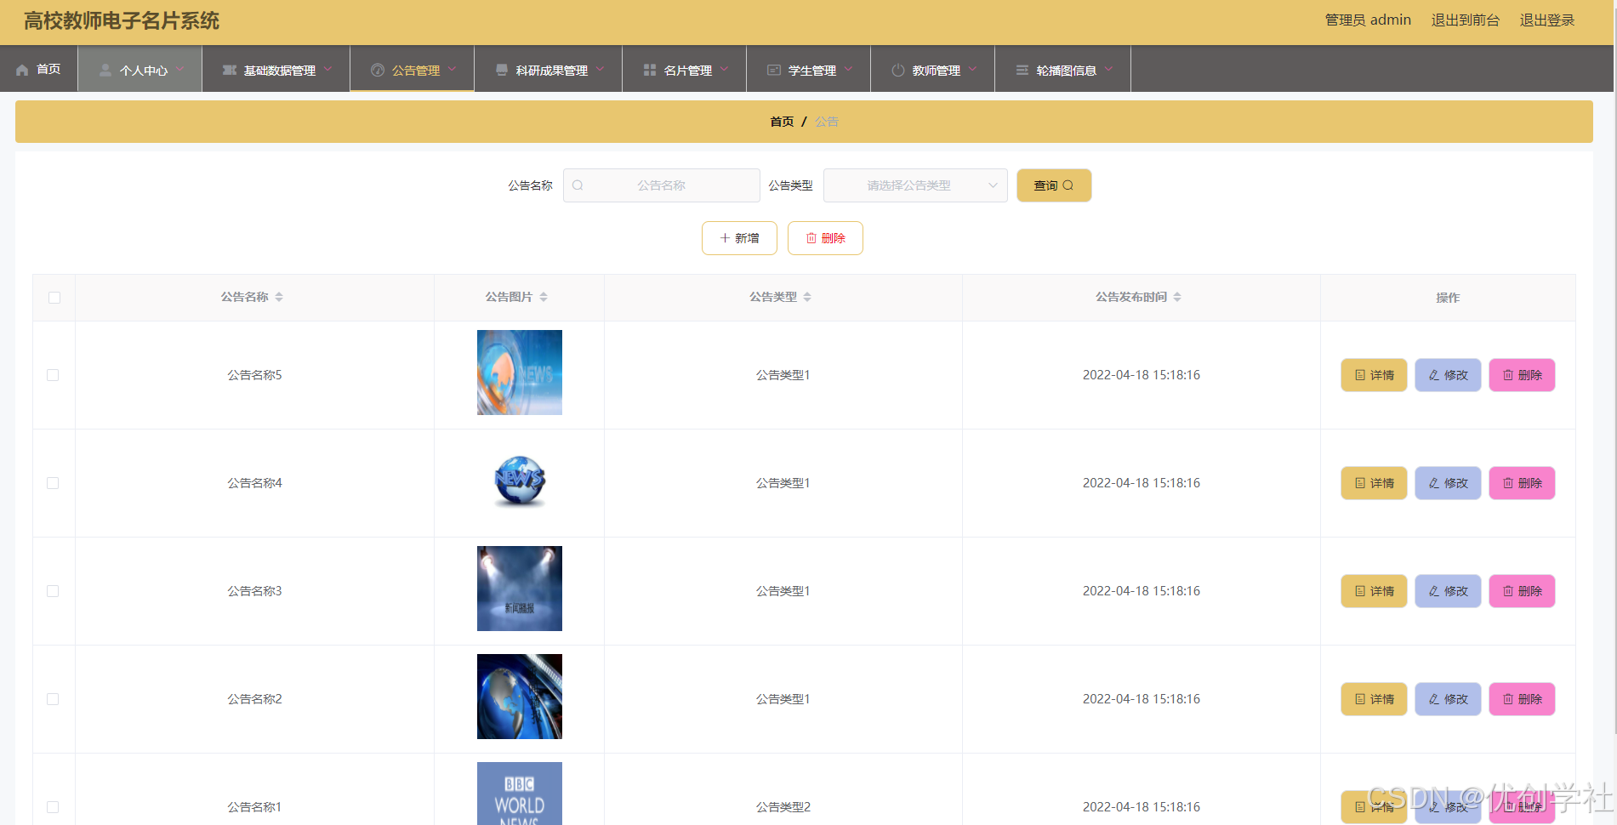Check the row checkbox for 公告名称5
1617x825 pixels.
(x=53, y=375)
